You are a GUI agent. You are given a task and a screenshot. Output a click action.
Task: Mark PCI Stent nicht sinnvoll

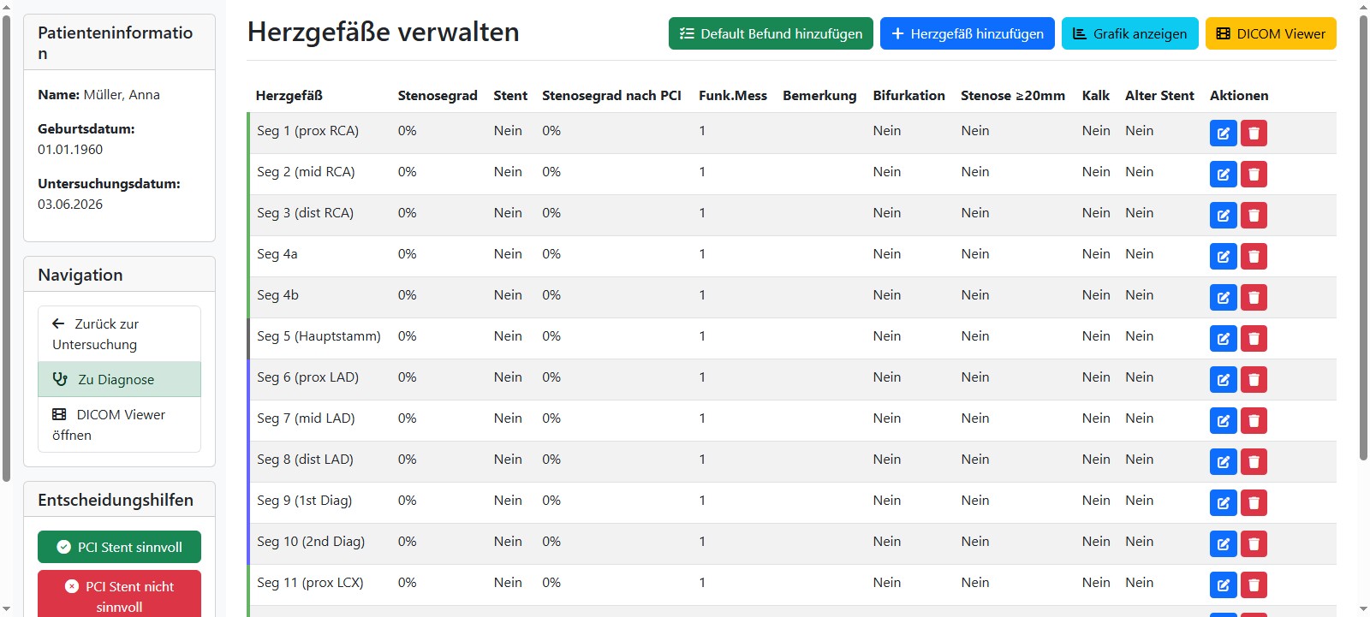(x=119, y=594)
